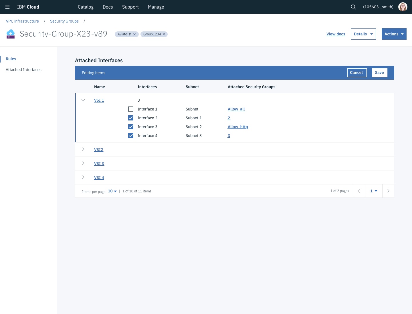
Task: Open the hamburger navigation menu
Action: 7,7
